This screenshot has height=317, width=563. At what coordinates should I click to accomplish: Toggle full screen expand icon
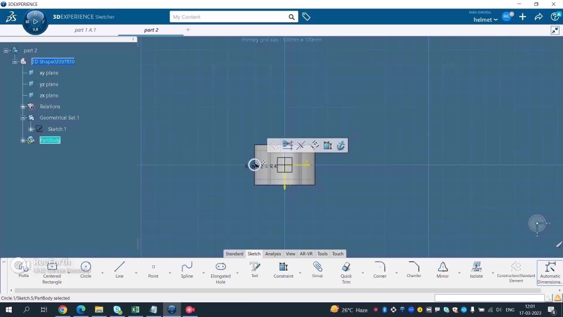[x=555, y=30]
